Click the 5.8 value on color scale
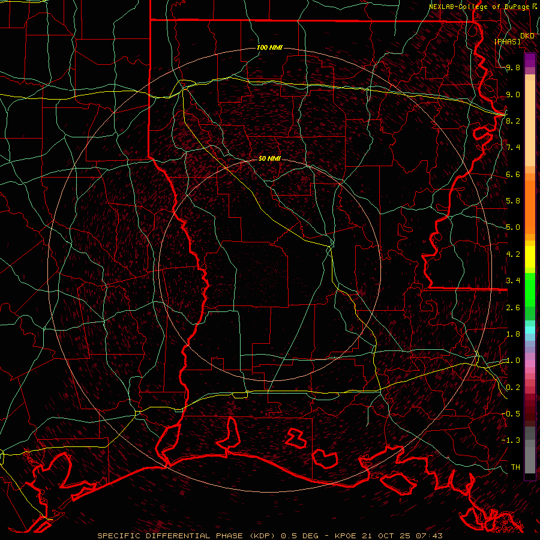 click(x=513, y=201)
